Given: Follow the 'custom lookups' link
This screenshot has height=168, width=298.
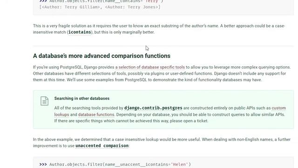Looking at the screenshot, I should [278, 108].
